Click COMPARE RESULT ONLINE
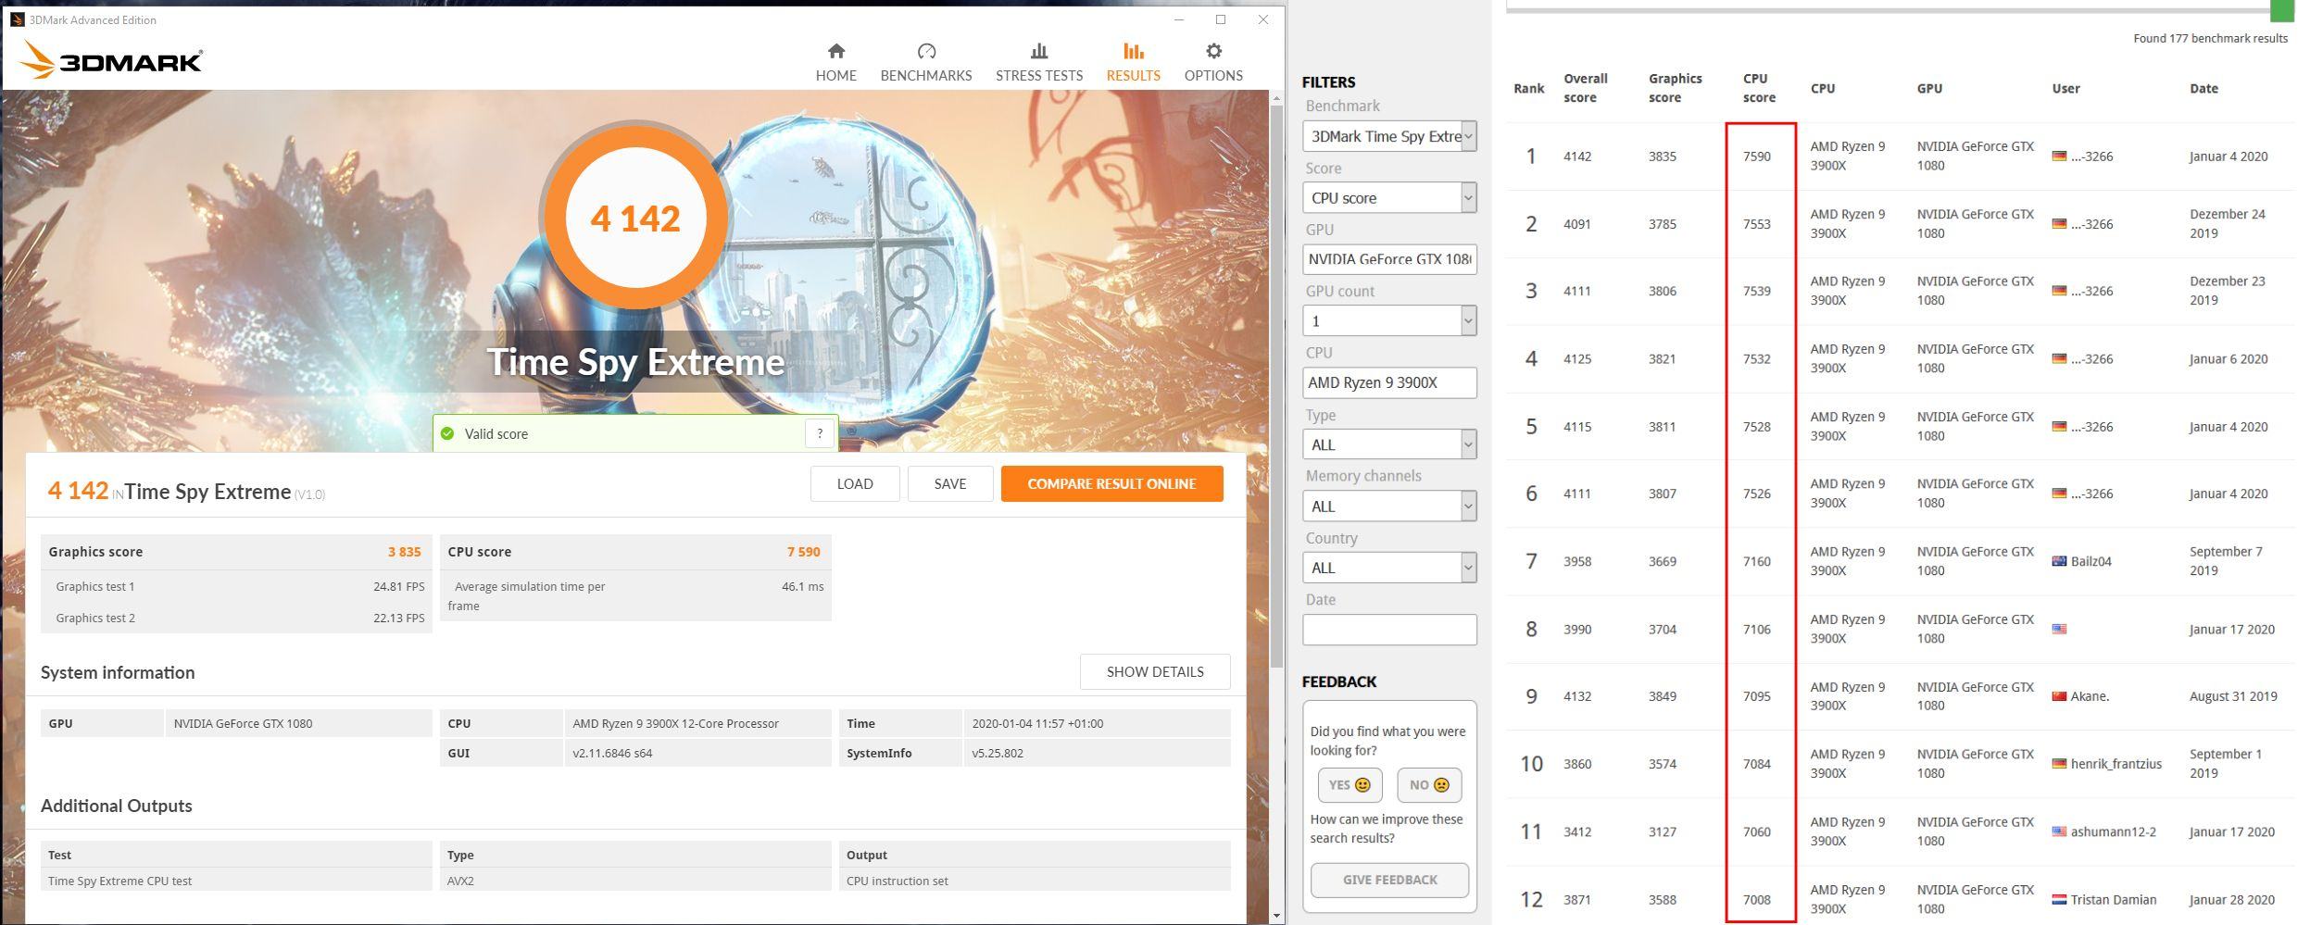 click(x=1111, y=483)
